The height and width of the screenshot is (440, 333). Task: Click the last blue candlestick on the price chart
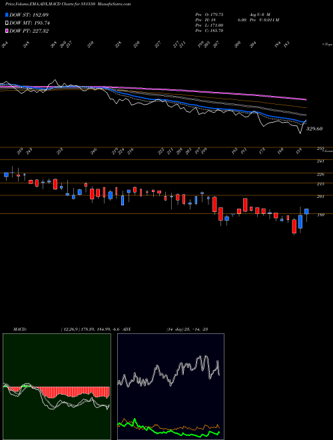306,211
